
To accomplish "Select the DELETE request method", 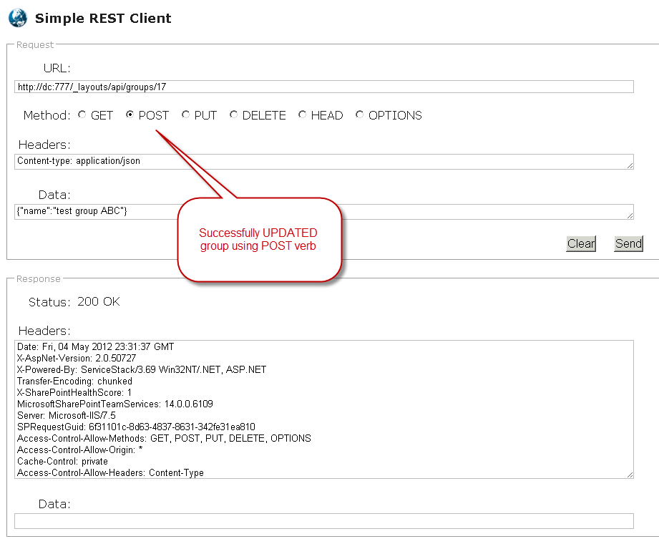I will [233, 115].
